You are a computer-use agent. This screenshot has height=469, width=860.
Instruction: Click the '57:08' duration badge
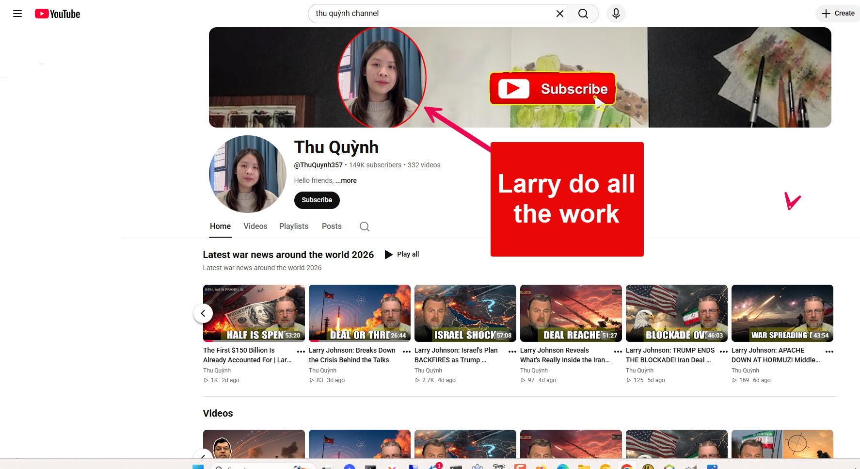click(x=504, y=335)
